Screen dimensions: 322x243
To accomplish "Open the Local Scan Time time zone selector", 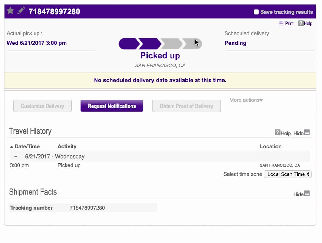I will click(287, 174).
